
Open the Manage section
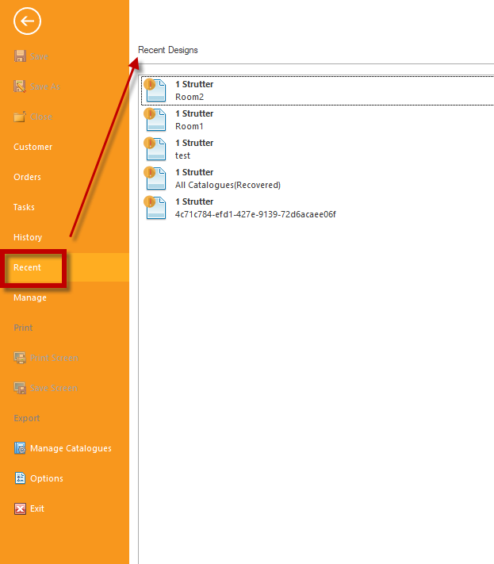tap(30, 297)
